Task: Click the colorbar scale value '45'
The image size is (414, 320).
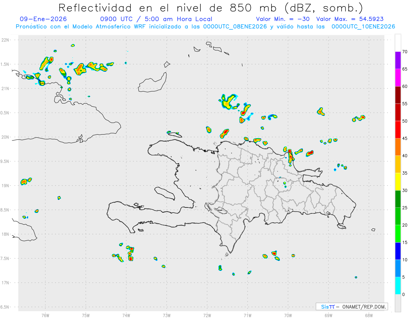Action: (405, 138)
